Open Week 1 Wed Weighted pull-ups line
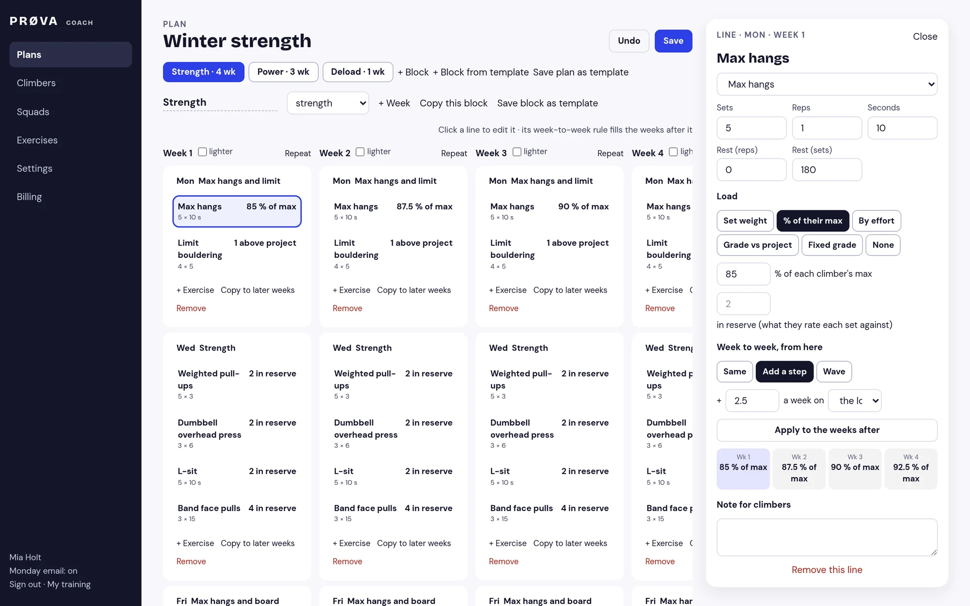This screenshot has height=606, width=970. pyautogui.click(x=237, y=385)
